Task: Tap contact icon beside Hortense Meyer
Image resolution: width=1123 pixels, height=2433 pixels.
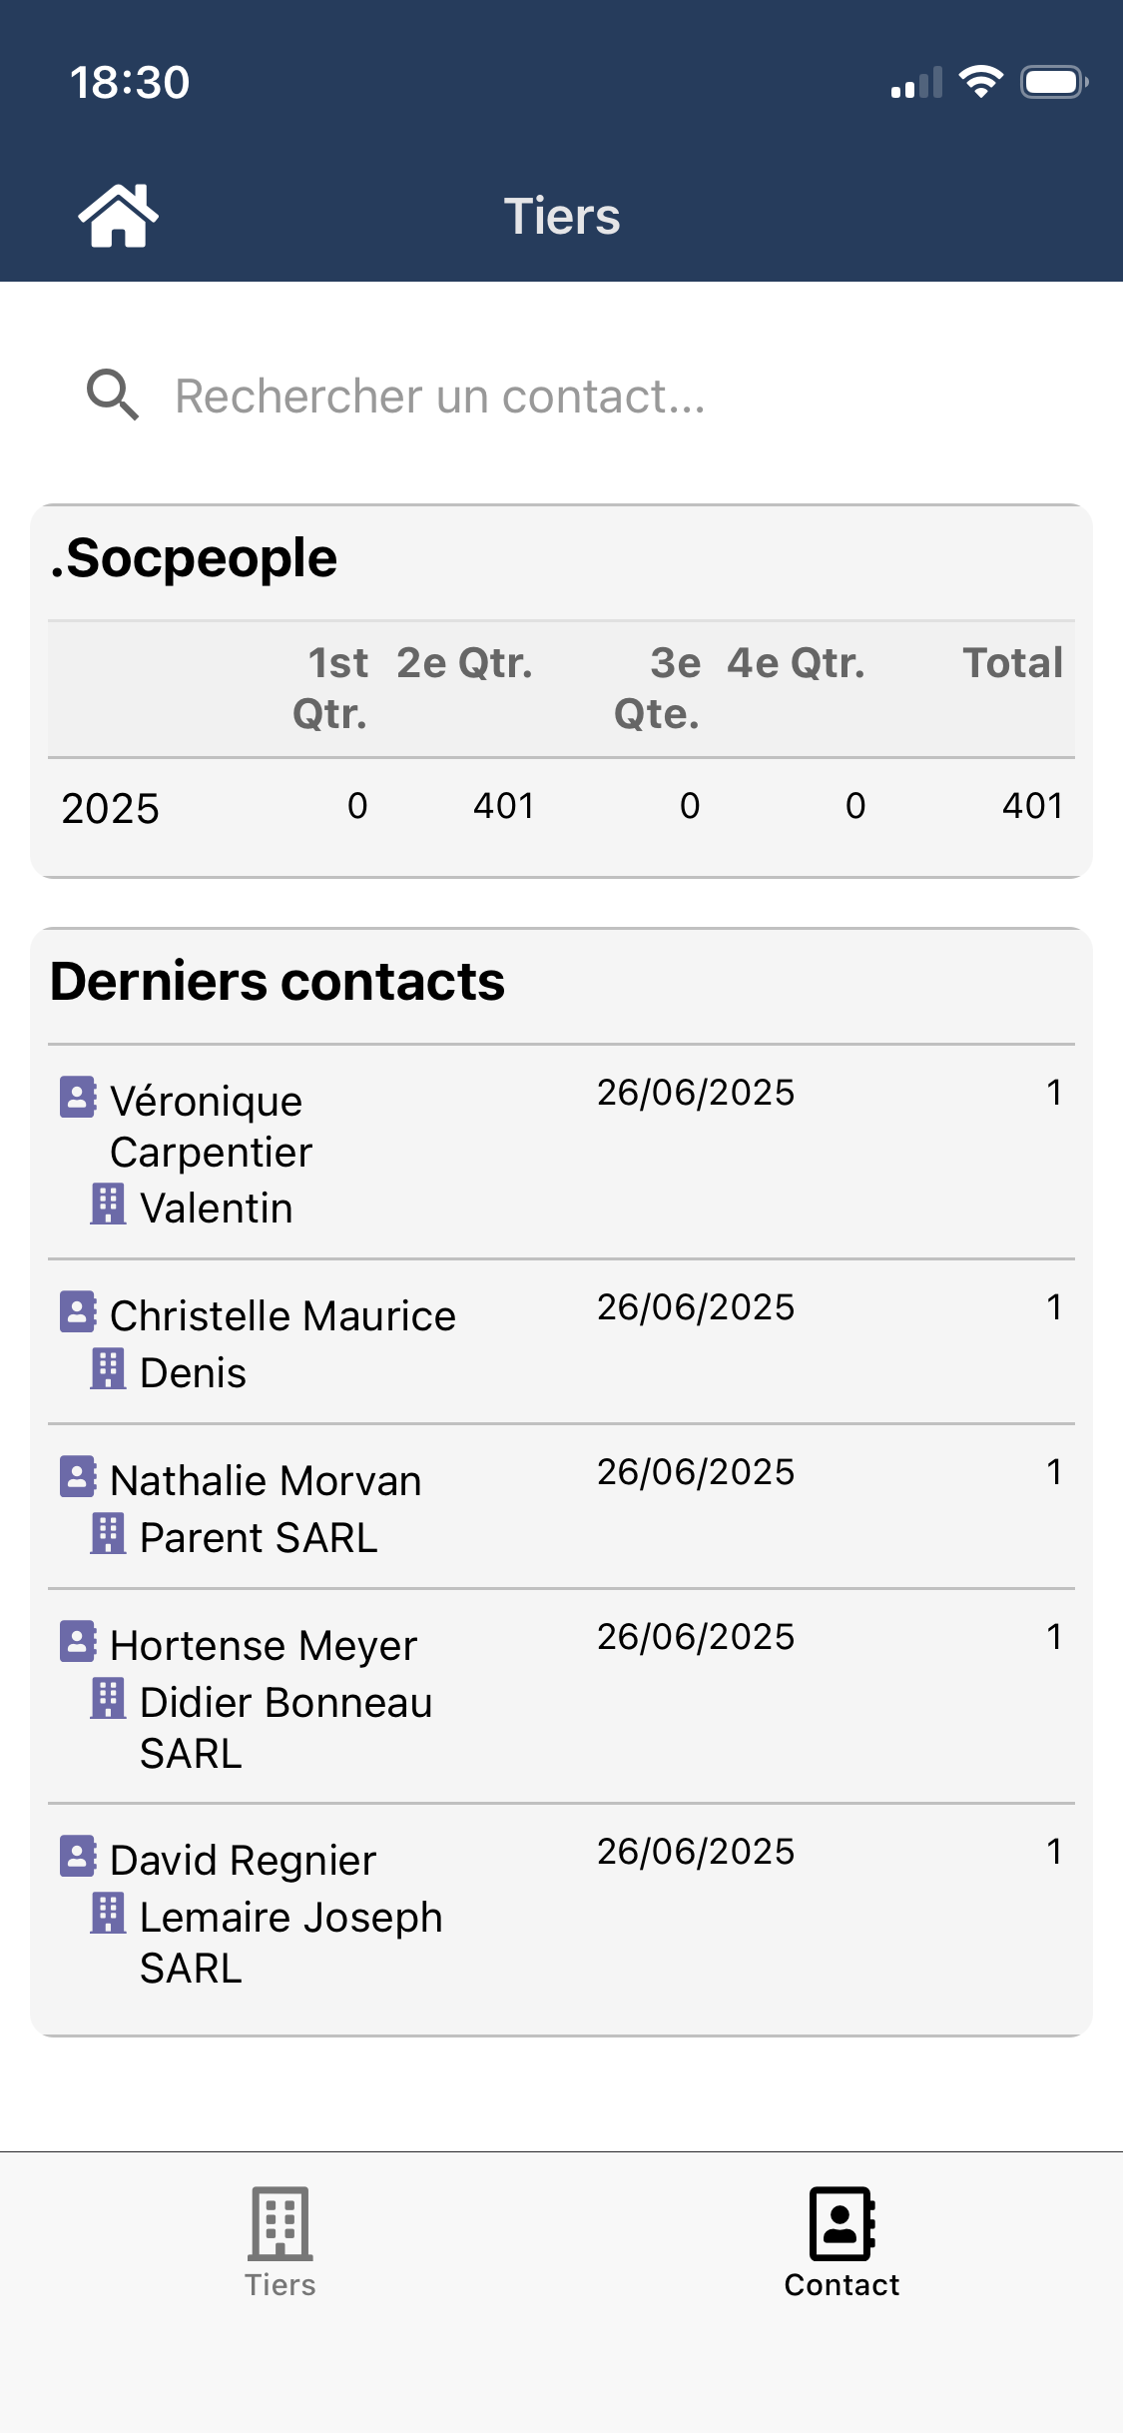Action: [78, 1641]
